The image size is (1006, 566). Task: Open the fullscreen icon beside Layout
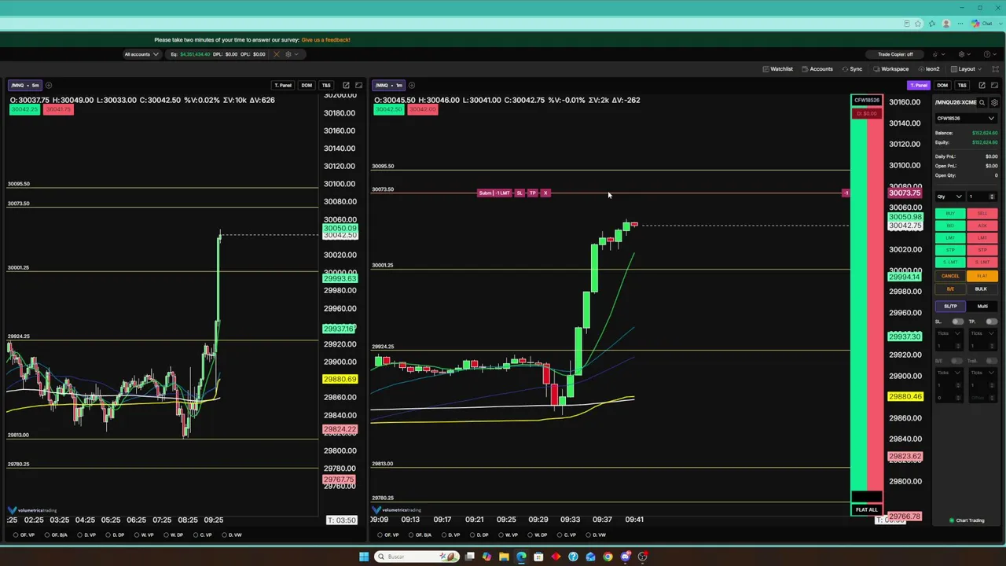pos(996,69)
